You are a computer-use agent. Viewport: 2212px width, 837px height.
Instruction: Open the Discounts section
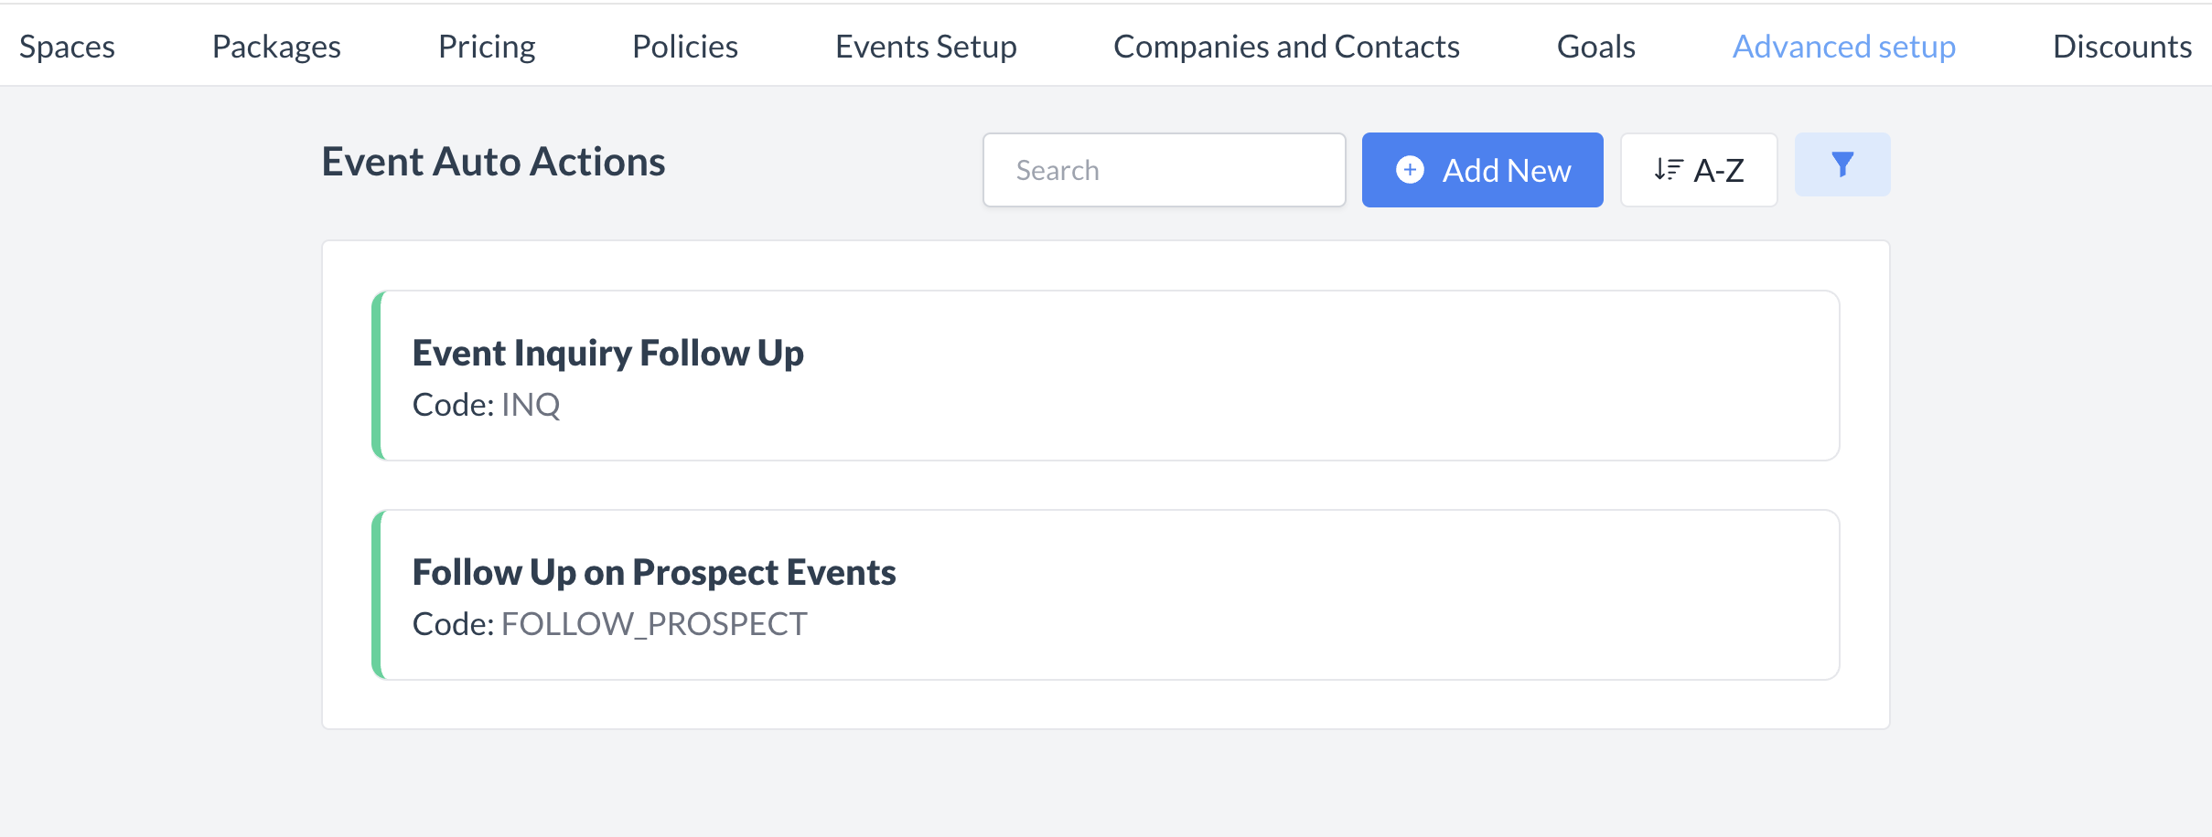(2122, 45)
